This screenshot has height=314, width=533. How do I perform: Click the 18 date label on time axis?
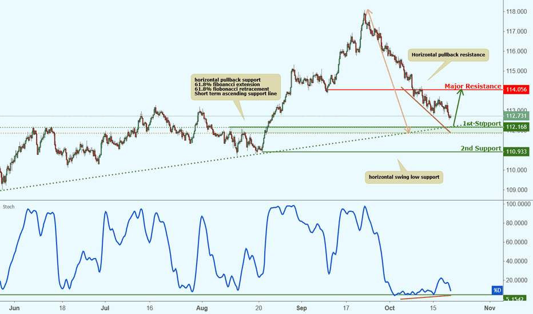[62, 308]
